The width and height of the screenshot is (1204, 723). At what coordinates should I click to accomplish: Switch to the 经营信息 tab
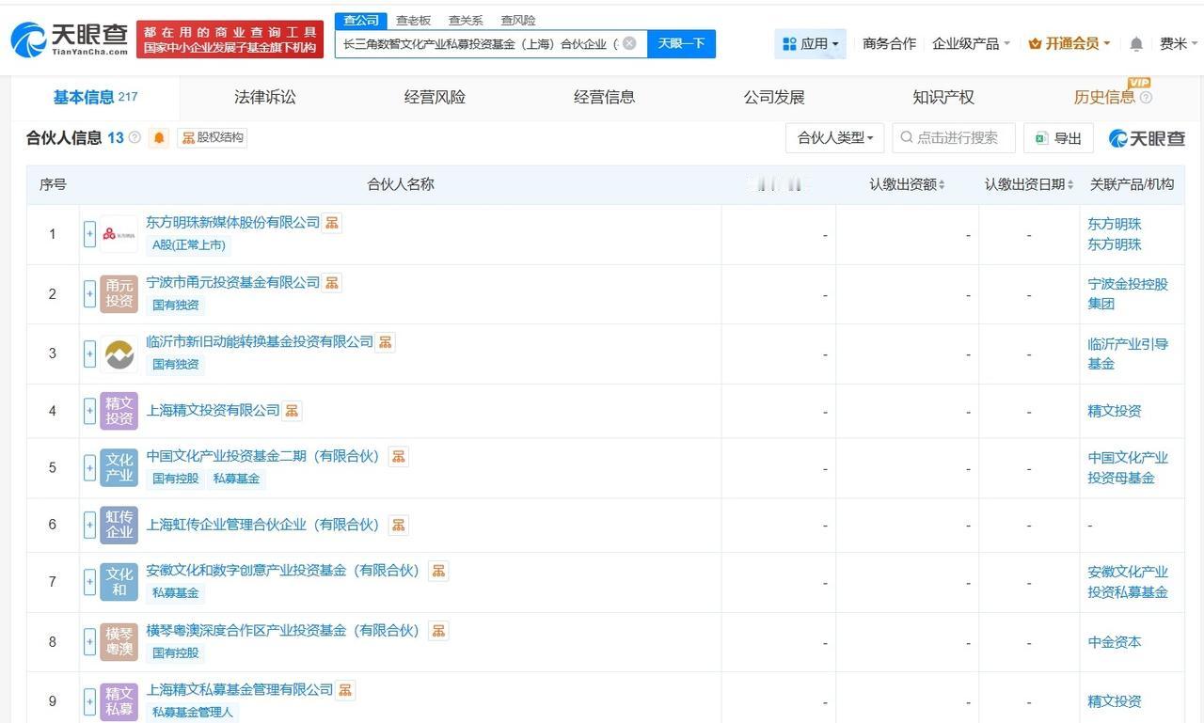click(x=604, y=97)
